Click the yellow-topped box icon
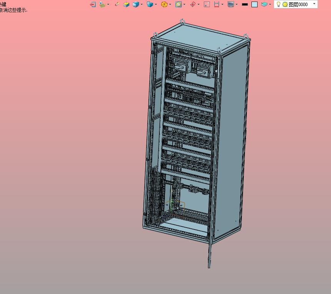 click(126, 4)
